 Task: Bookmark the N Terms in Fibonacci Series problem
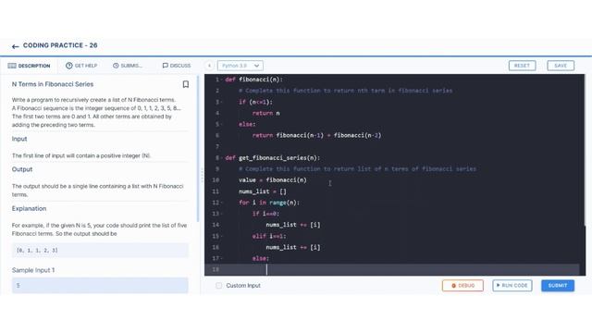pyautogui.click(x=185, y=84)
